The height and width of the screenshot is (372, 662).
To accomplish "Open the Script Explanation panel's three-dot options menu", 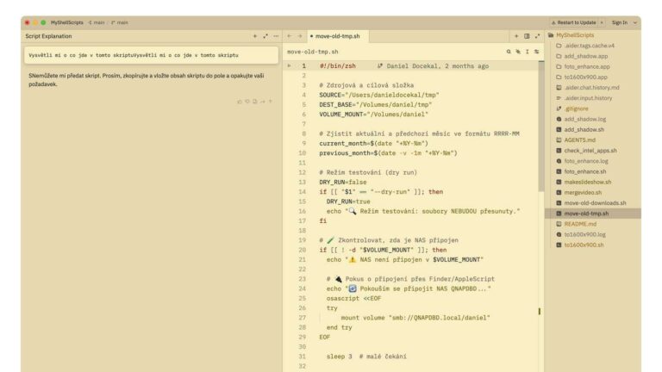I will click(x=276, y=36).
